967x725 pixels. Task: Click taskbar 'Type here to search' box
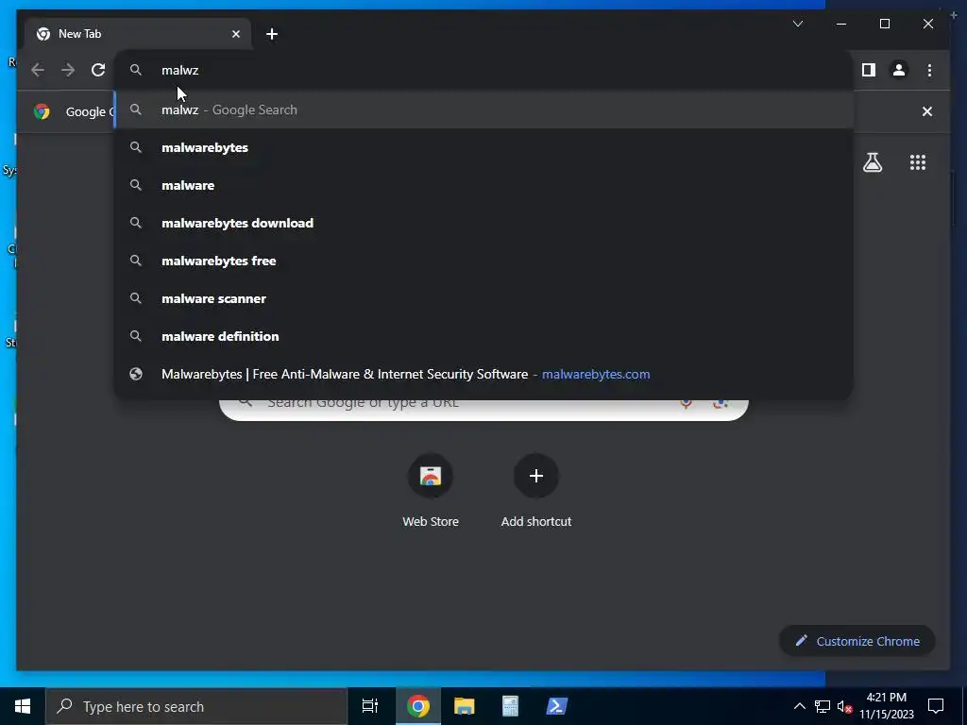coord(196,706)
